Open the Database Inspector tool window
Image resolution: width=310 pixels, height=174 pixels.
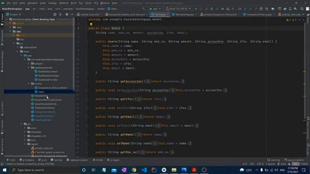coord(77,160)
